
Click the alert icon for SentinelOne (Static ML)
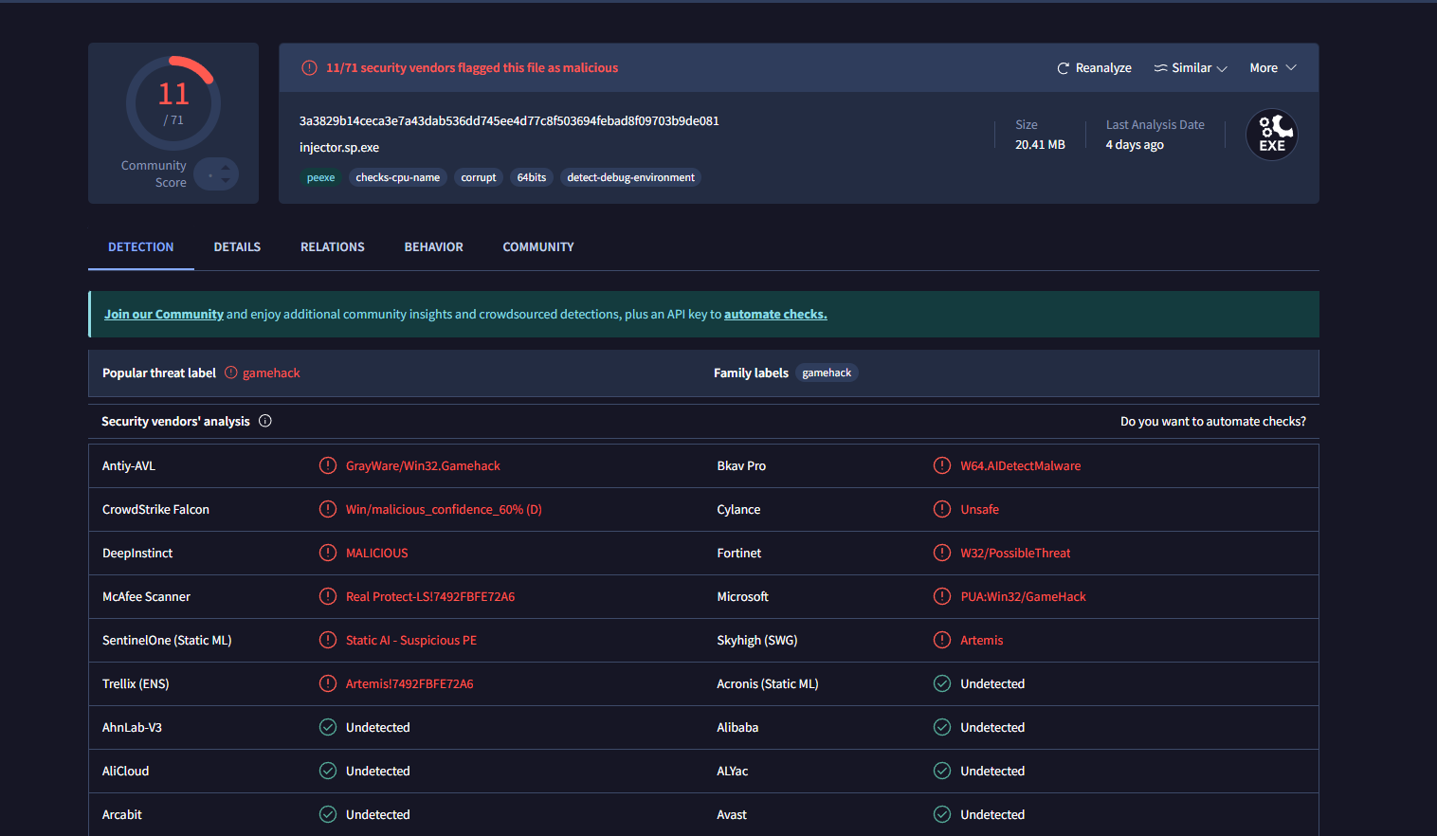[x=328, y=640]
